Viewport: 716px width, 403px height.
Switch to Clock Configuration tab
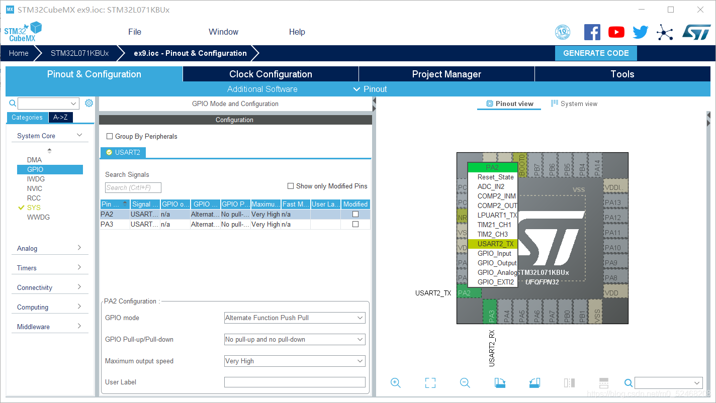271,74
